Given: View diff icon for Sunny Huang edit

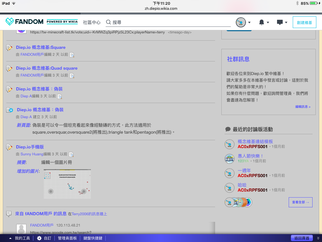Looking at the screenshot, I should tap(71, 154).
